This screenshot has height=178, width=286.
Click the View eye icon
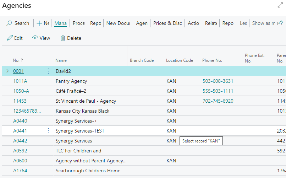pyautogui.click(x=35, y=38)
